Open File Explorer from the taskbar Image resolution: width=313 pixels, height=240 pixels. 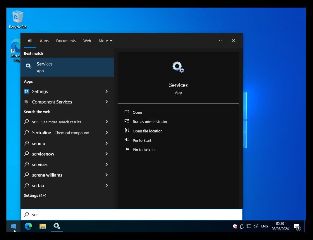point(43,226)
